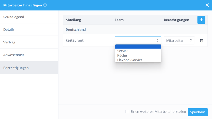The height and width of the screenshot is (119, 212).
Task: Click the Berechtigungen column header
Action: coord(177,20)
